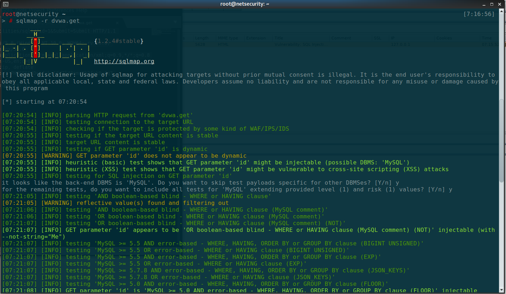The height and width of the screenshot is (294, 506).
Task: Click the 'AND boolean-based blind - WHERE or HAVING clause' line at 07:21:05
Action: click(x=137, y=196)
